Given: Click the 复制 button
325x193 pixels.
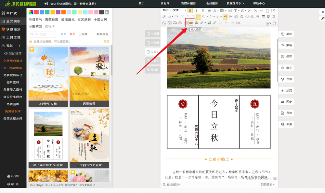Looking at the screenshot, I should coord(286,34).
